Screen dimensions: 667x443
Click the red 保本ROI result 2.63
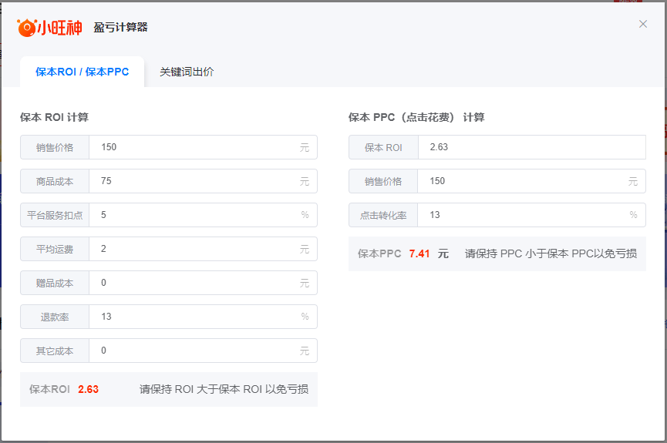(88, 389)
